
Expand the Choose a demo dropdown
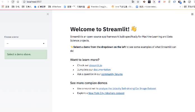26,43
